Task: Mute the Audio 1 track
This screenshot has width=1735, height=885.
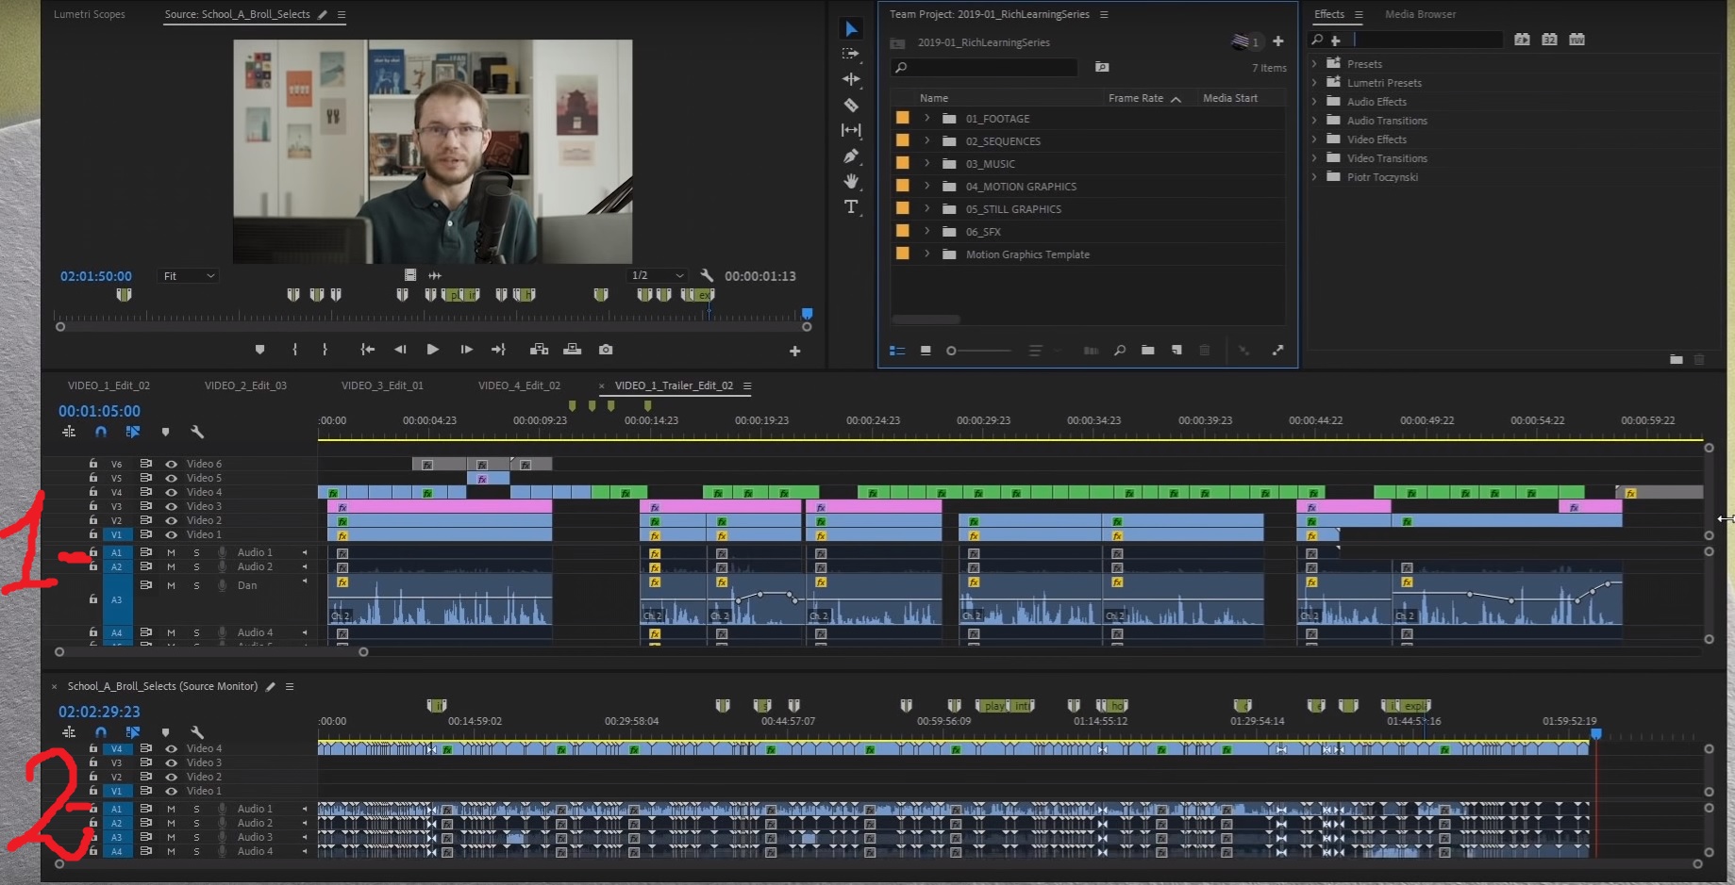Action: 171,552
